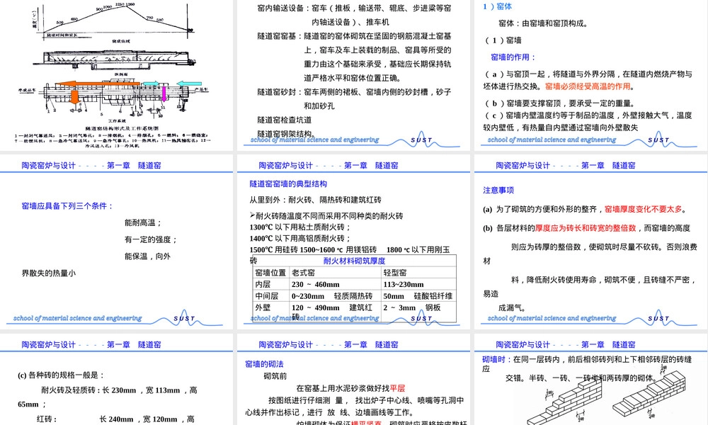Click the cell 50mm 硅酸铝纤维

coord(418,296)
